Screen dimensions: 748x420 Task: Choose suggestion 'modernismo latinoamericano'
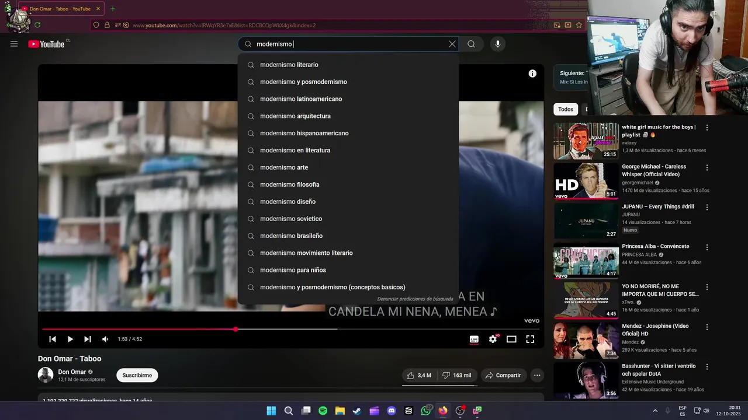[348, 99]
